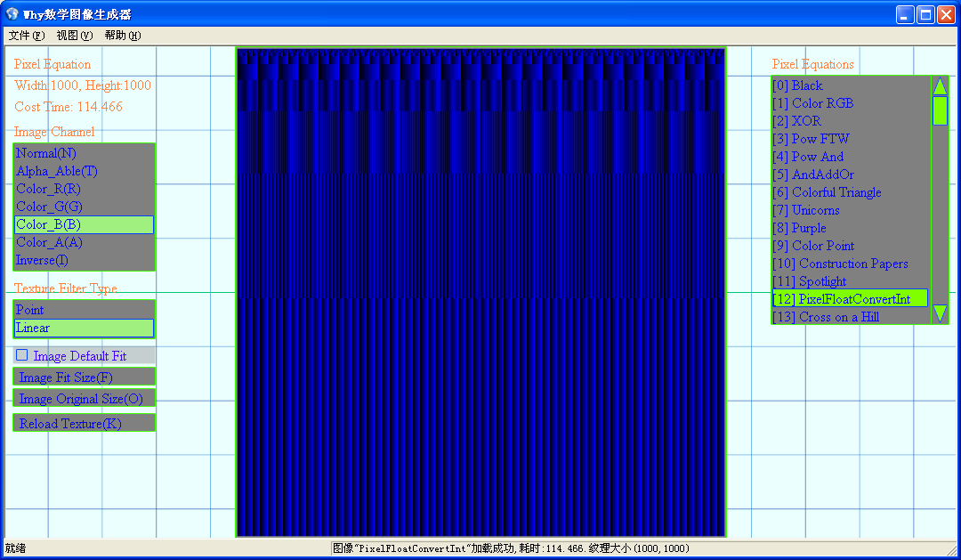Choose Point texture filter type
The image size is (961, 560).
84,310
